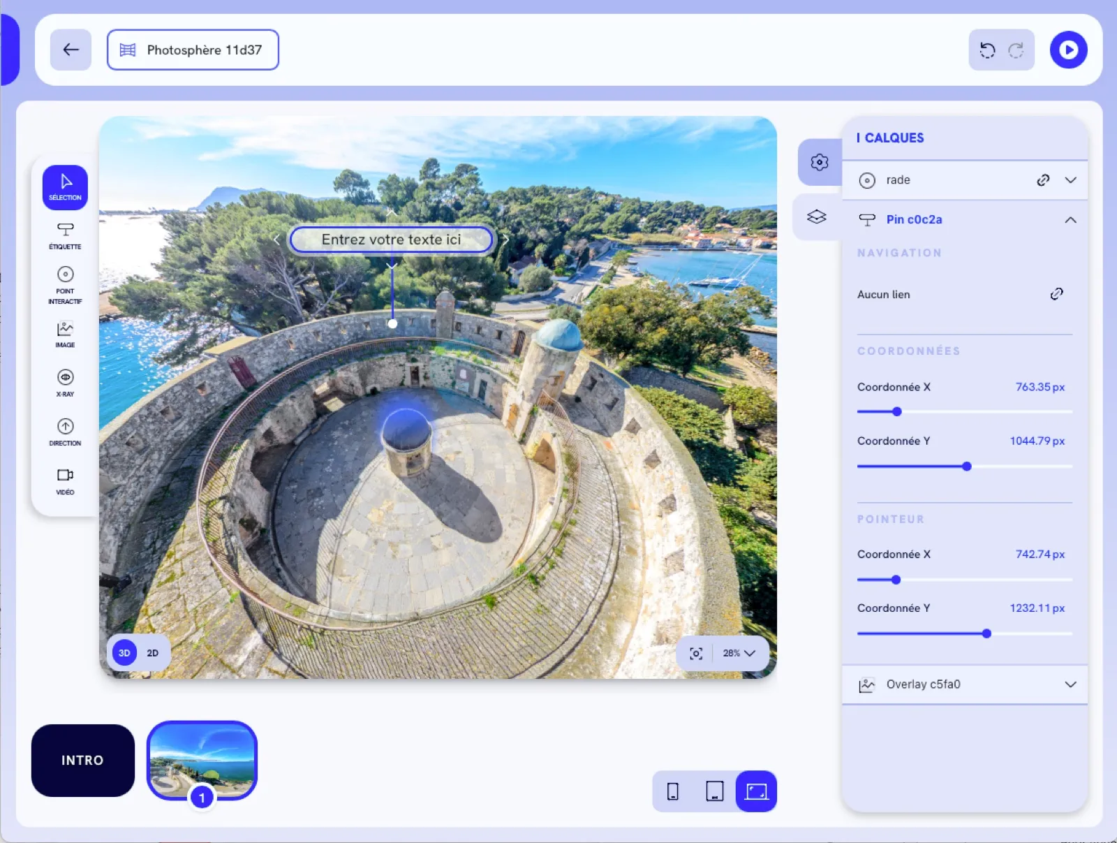Switch to tablet preview

click(715, 791)
